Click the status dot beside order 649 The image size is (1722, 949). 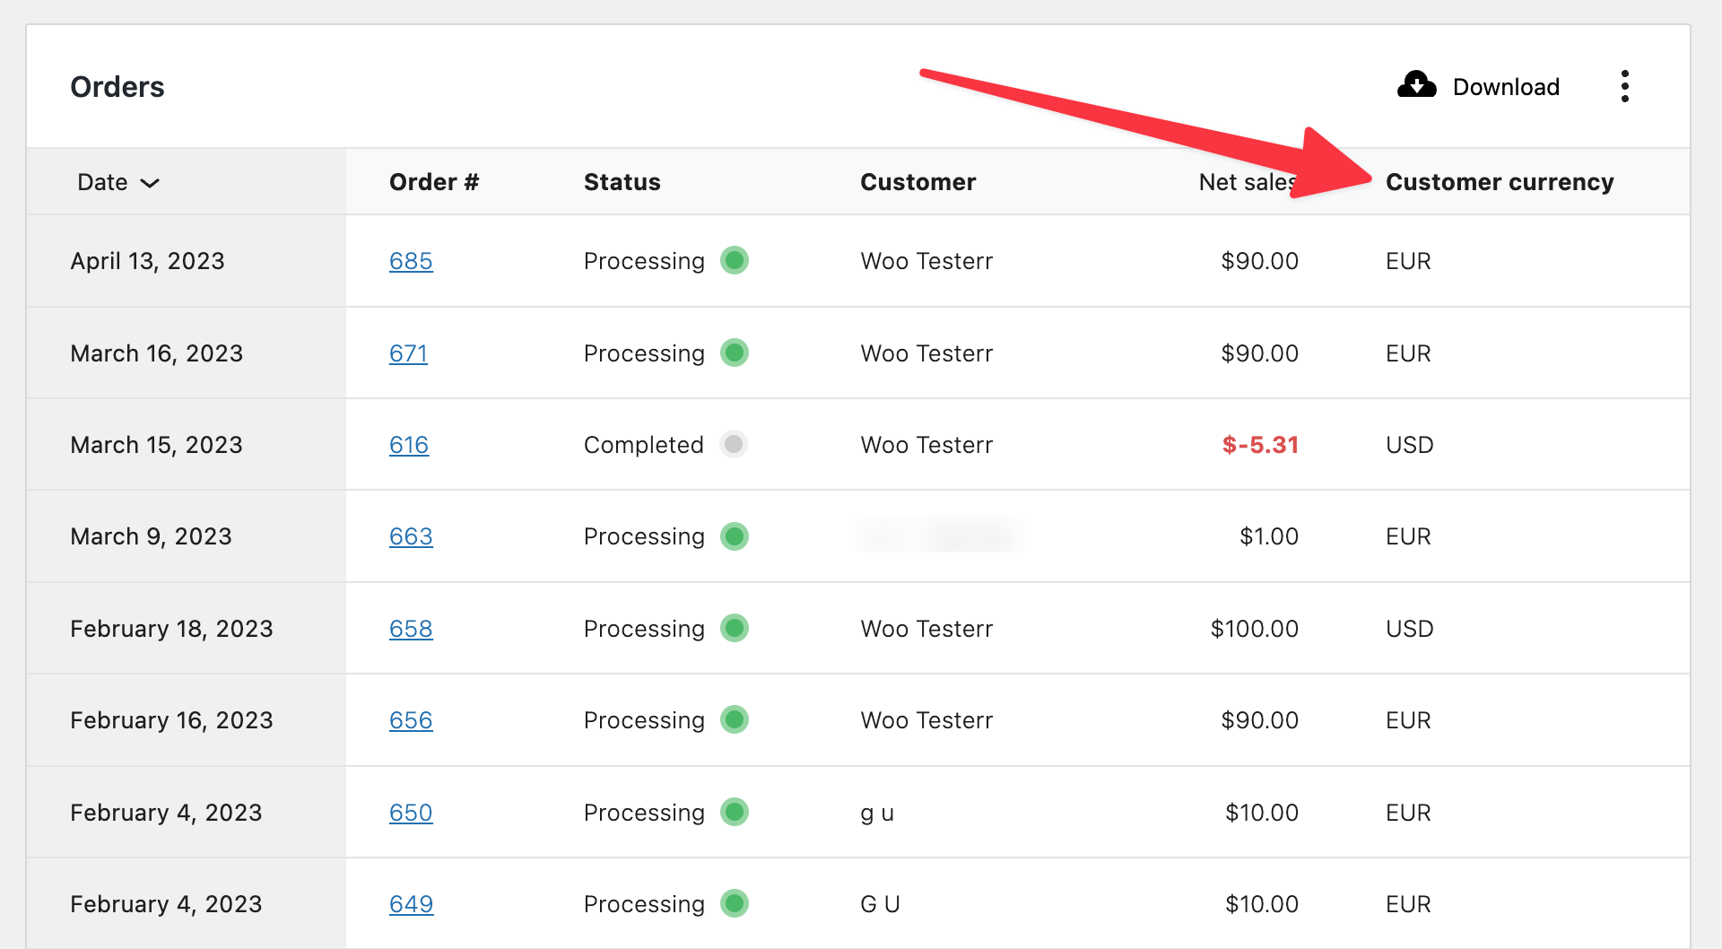[734, 903]
